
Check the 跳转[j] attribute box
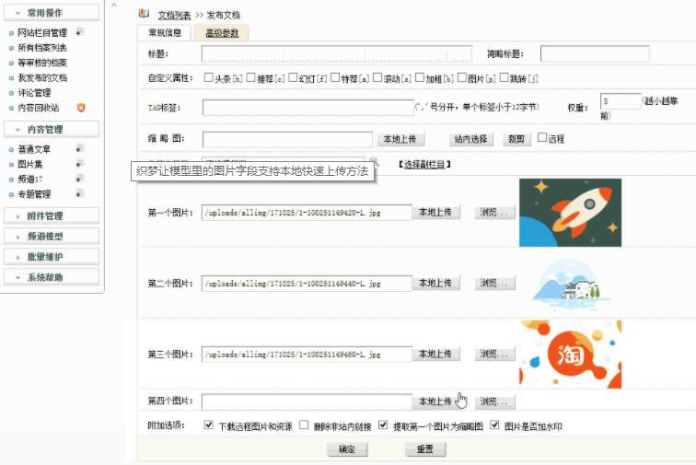click(505, 77)
